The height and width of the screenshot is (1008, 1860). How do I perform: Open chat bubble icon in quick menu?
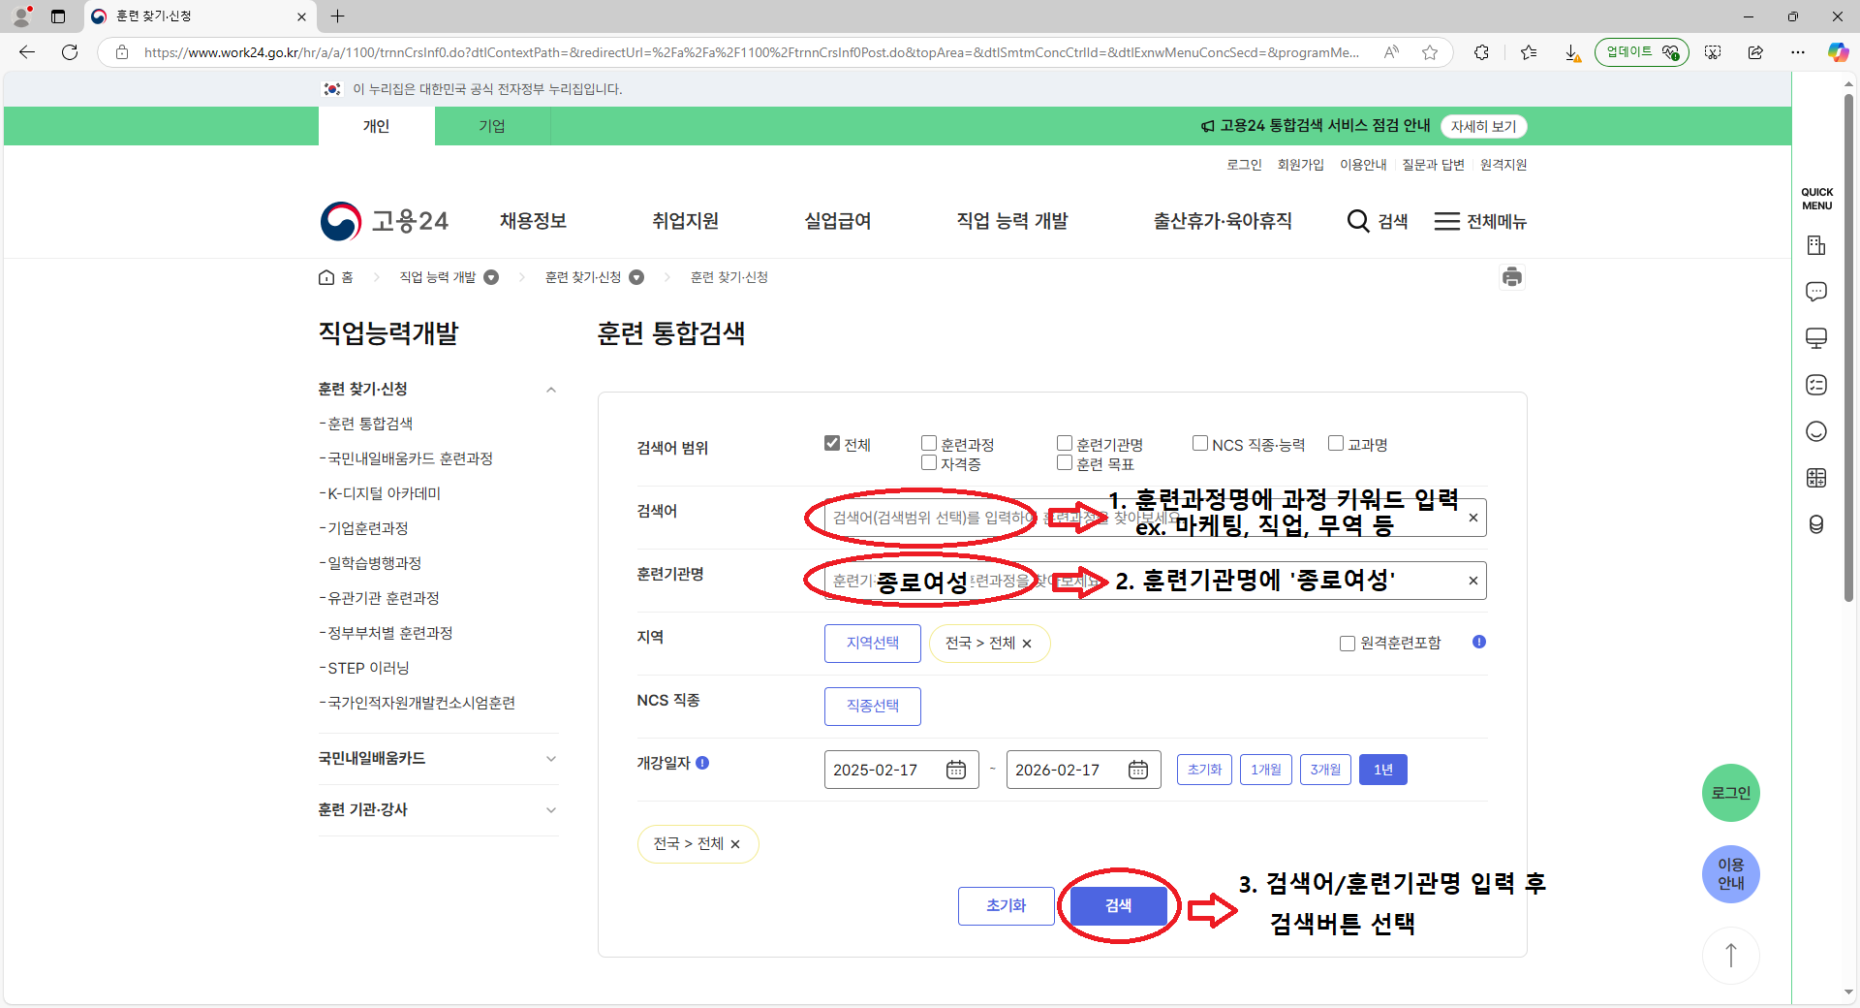[1816, 292]
